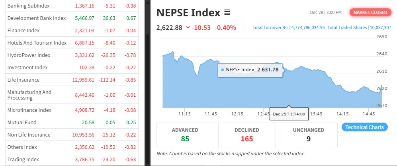Select Manufacturing And Processing index
Screen dimensions: 397x166
(29, 95)
